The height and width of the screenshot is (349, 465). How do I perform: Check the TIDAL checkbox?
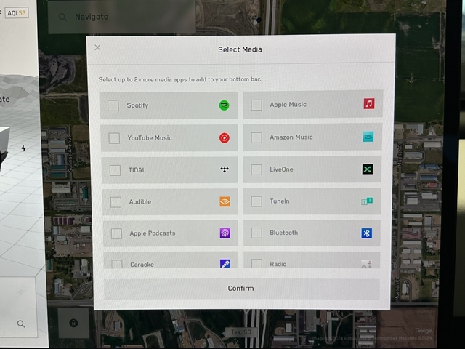tap(115, 170)
